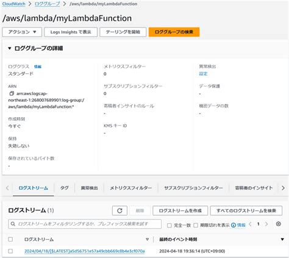Copy the ARN with the copy icon
The image size is (289, 258).
[x=12, y=93]
